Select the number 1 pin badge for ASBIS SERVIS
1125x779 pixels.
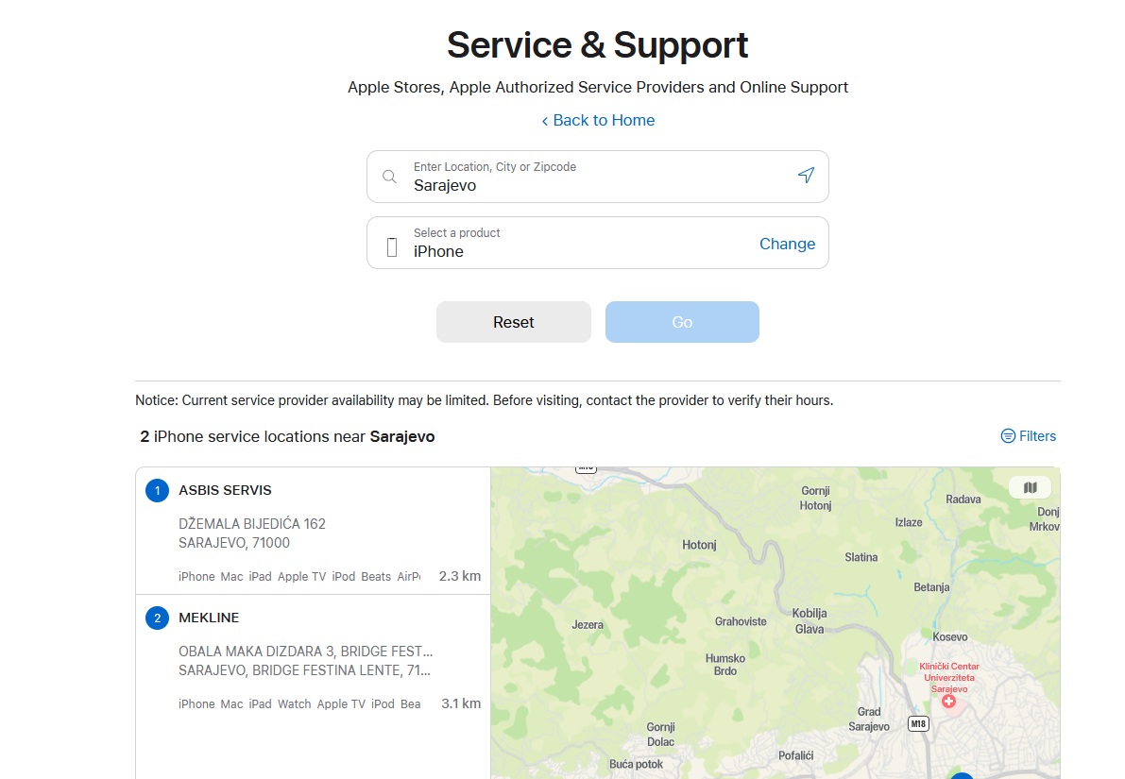tap(157, 491)
